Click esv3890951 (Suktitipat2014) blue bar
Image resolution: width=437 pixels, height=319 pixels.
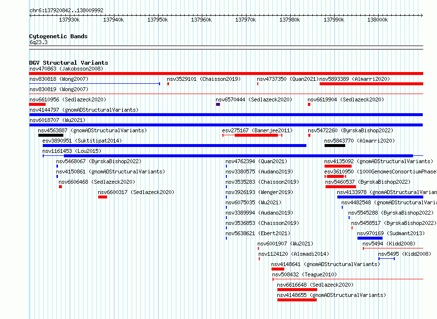tap(174, 146)
